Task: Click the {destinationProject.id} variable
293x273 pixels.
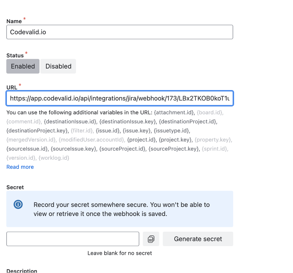Action: tap(188, 122)
